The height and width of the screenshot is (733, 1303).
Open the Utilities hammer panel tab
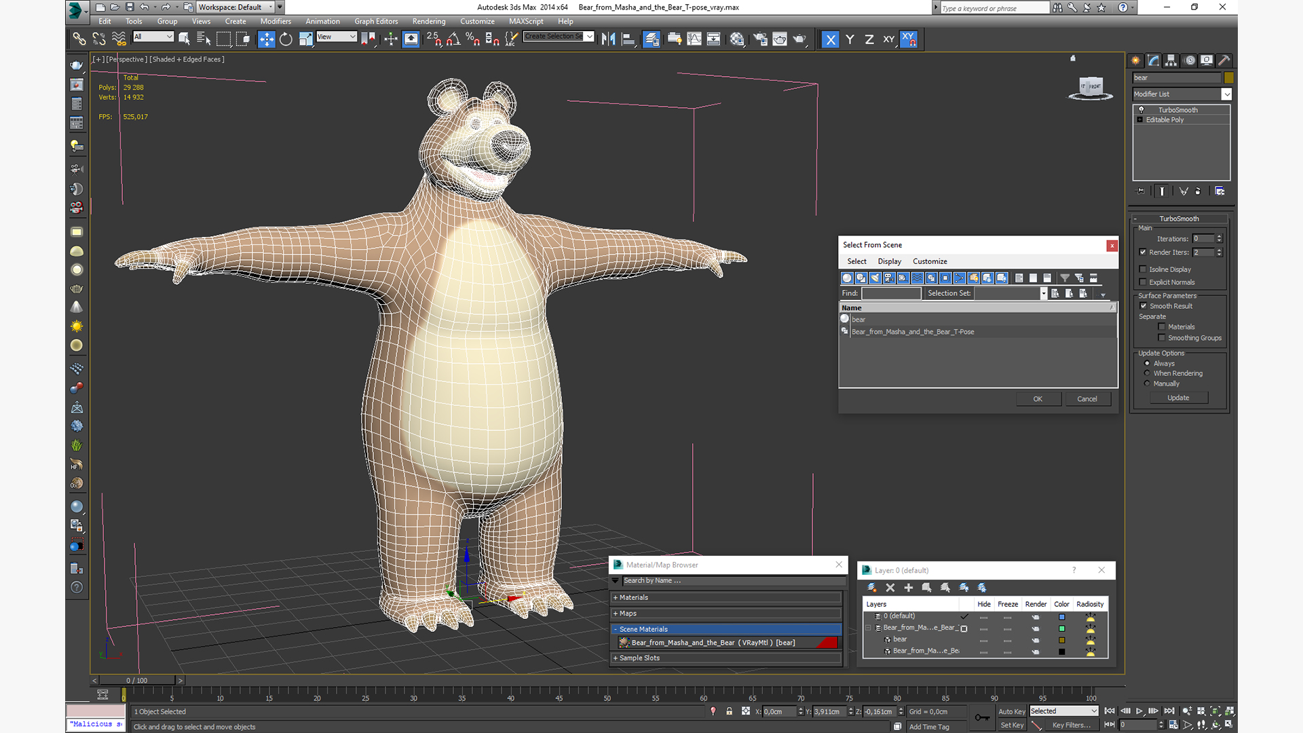pos(1224,60)
